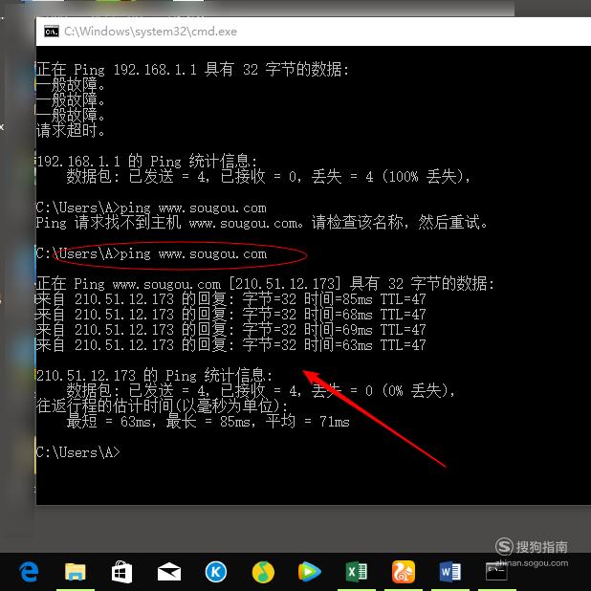Launch the colorful play-button video app
Viewport: 591px width, 591px height.
click(x=310, y=572)
